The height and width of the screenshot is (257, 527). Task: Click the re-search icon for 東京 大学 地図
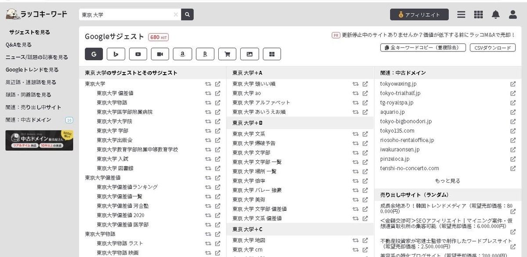point(355,240)
